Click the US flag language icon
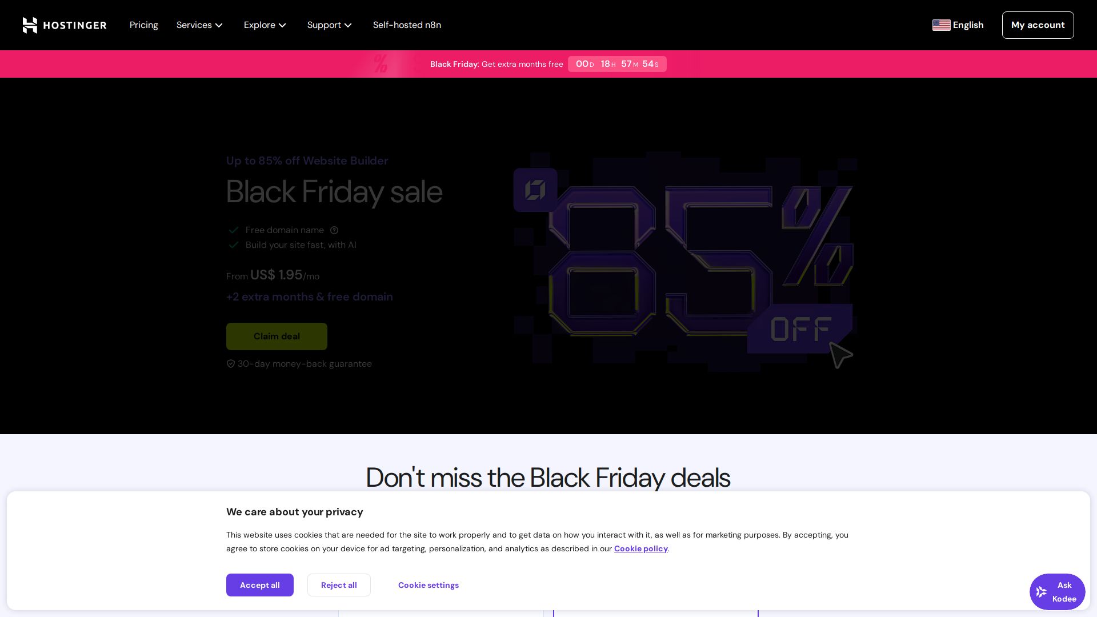 coord(941,25)
